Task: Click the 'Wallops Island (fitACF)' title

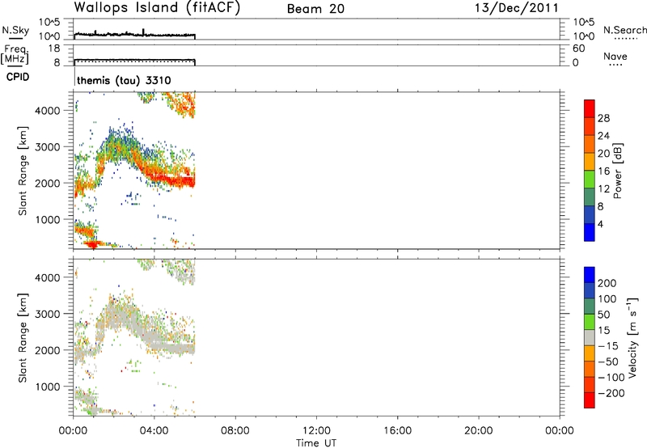Action: [157, 8]
